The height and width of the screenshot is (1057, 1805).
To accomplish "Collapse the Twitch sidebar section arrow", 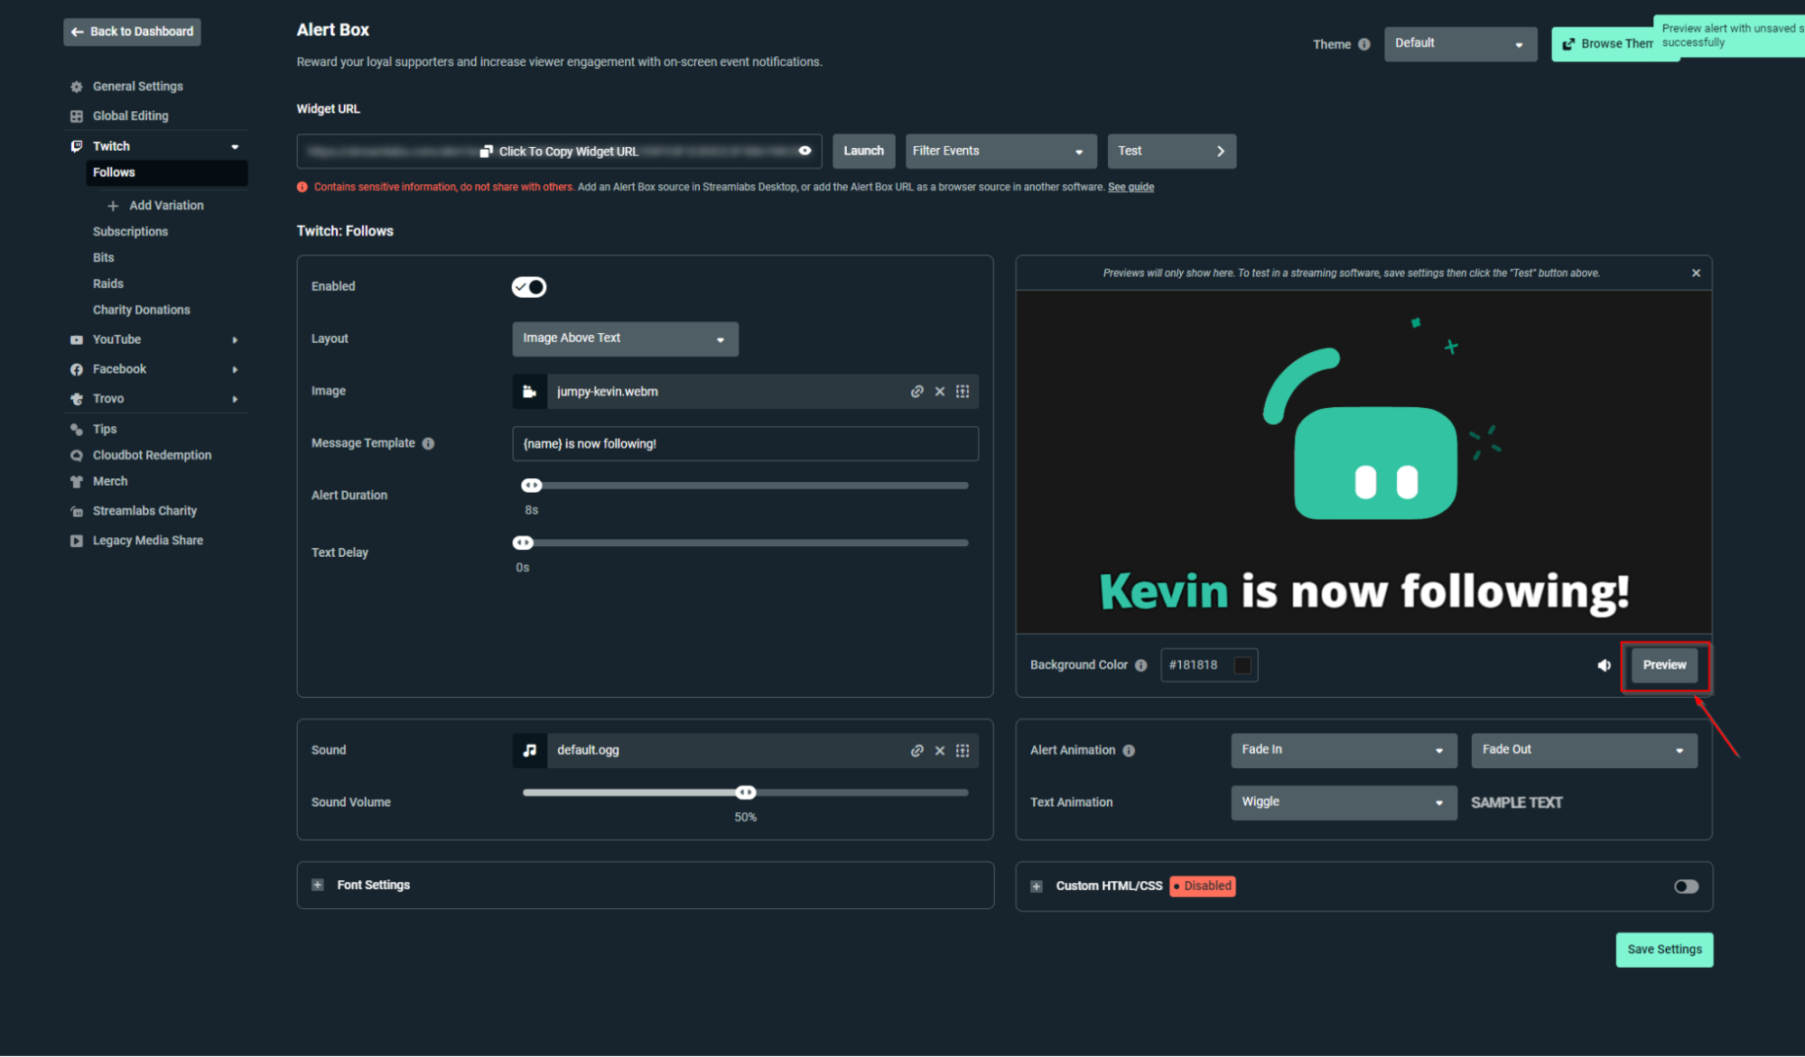I will tap(235, 147).
